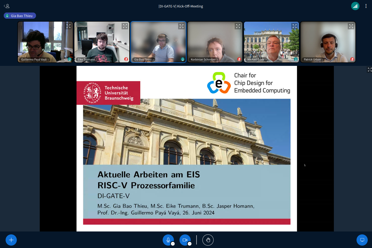Toggle microphone mute button

(168, 240)
